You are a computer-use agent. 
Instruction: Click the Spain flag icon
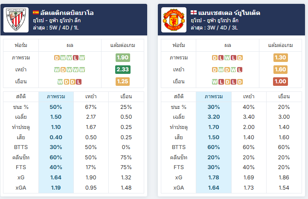click(x=36, y=12)
